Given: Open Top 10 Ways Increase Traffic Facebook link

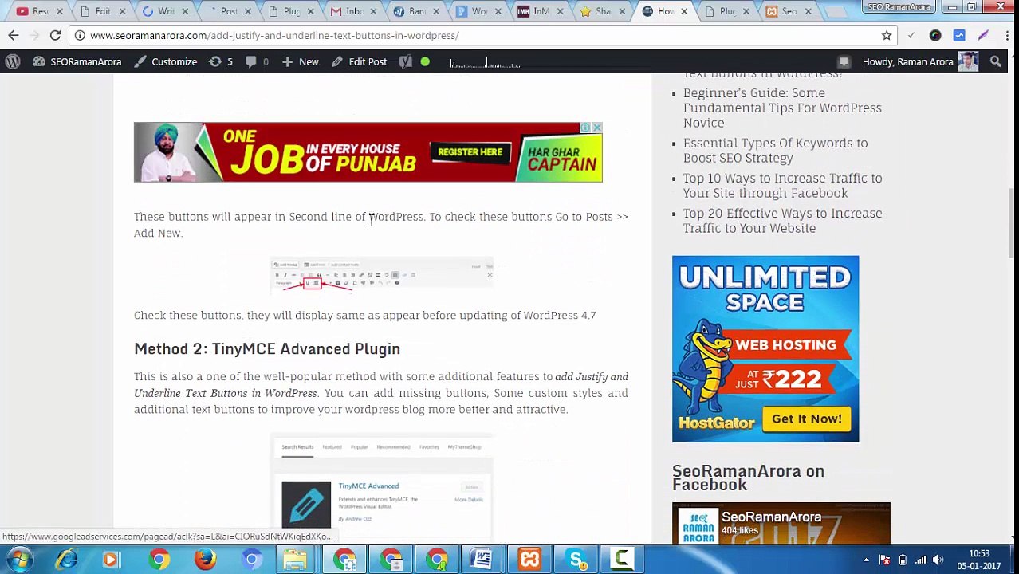Looking at the screenshot, I should pos(782,185).
